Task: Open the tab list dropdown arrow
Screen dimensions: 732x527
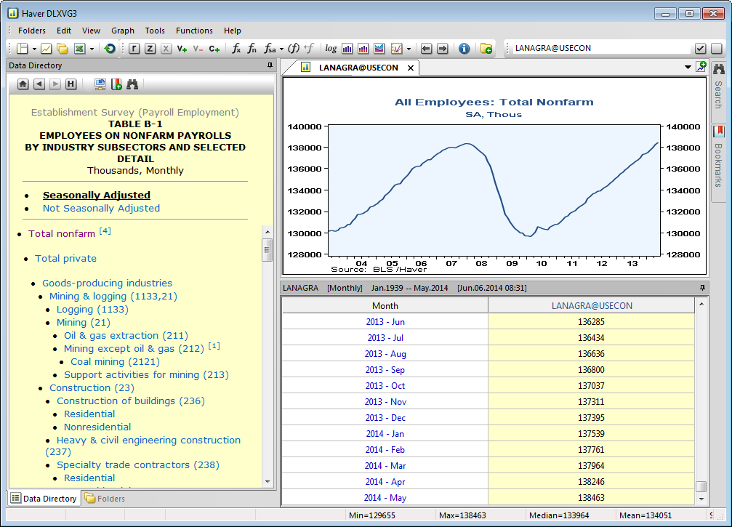Action: coord(688,67)
